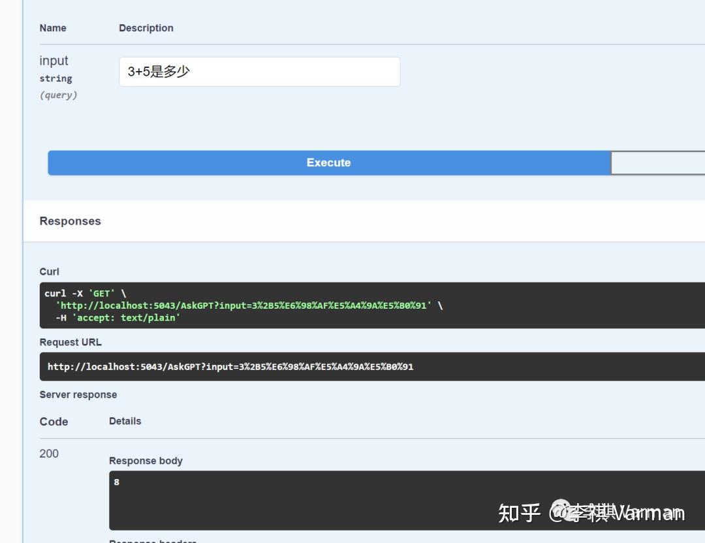Click the '-H accept: text/plain' curl line
Viewport: 705px width, 543px height.
coord(117,318)
